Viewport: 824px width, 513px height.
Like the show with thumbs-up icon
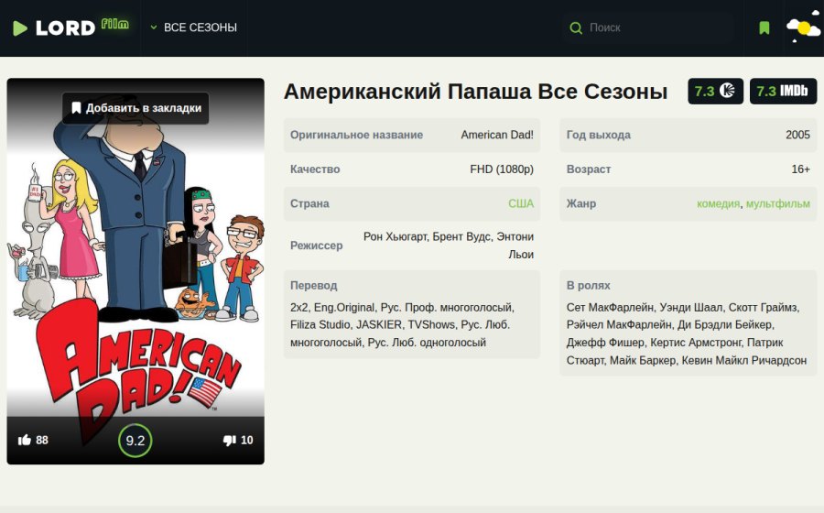(x=24, y=440)
